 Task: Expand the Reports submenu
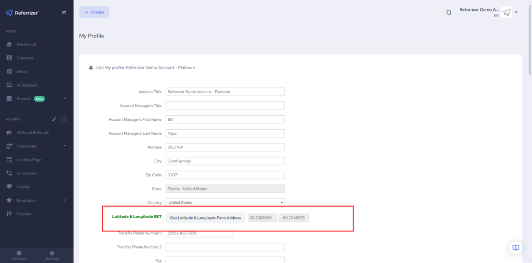[64, 99]
